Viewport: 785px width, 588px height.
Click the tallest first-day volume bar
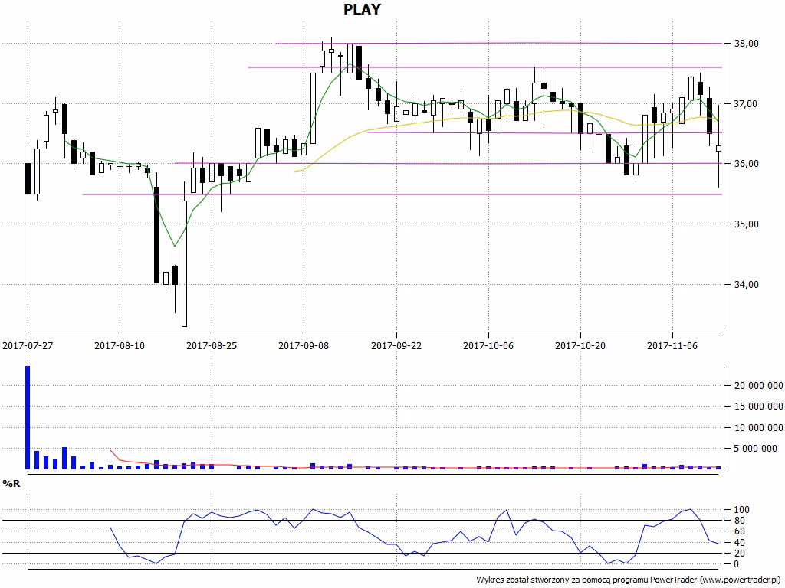point(28,417)
